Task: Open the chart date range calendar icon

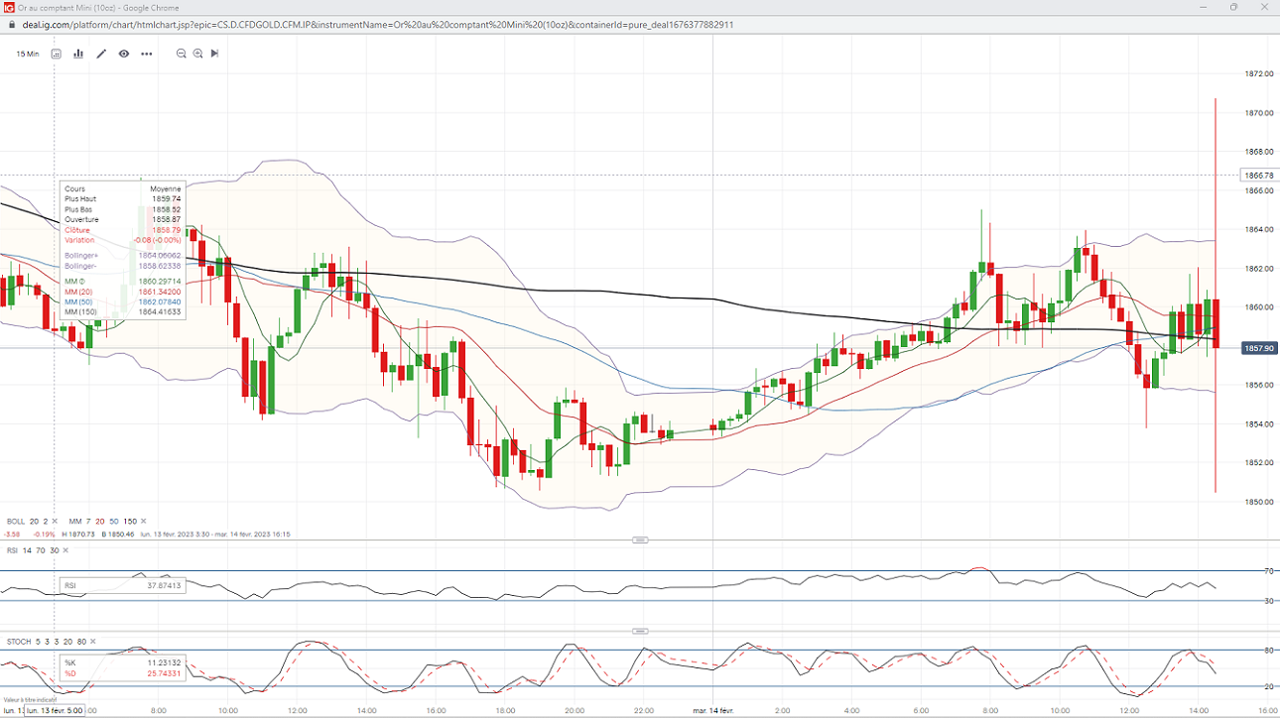Action: pyautogui.click(x=57, y=54)
